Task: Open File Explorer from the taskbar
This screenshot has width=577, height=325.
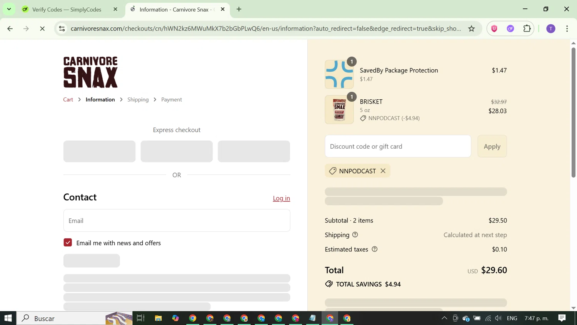Action: [158, 318]
